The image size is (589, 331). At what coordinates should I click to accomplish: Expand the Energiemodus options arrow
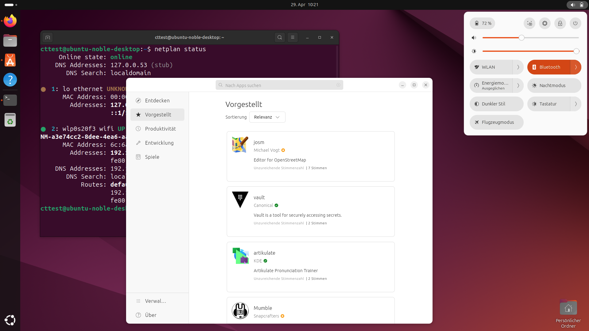pyautogui.click(x=518, y=86)
